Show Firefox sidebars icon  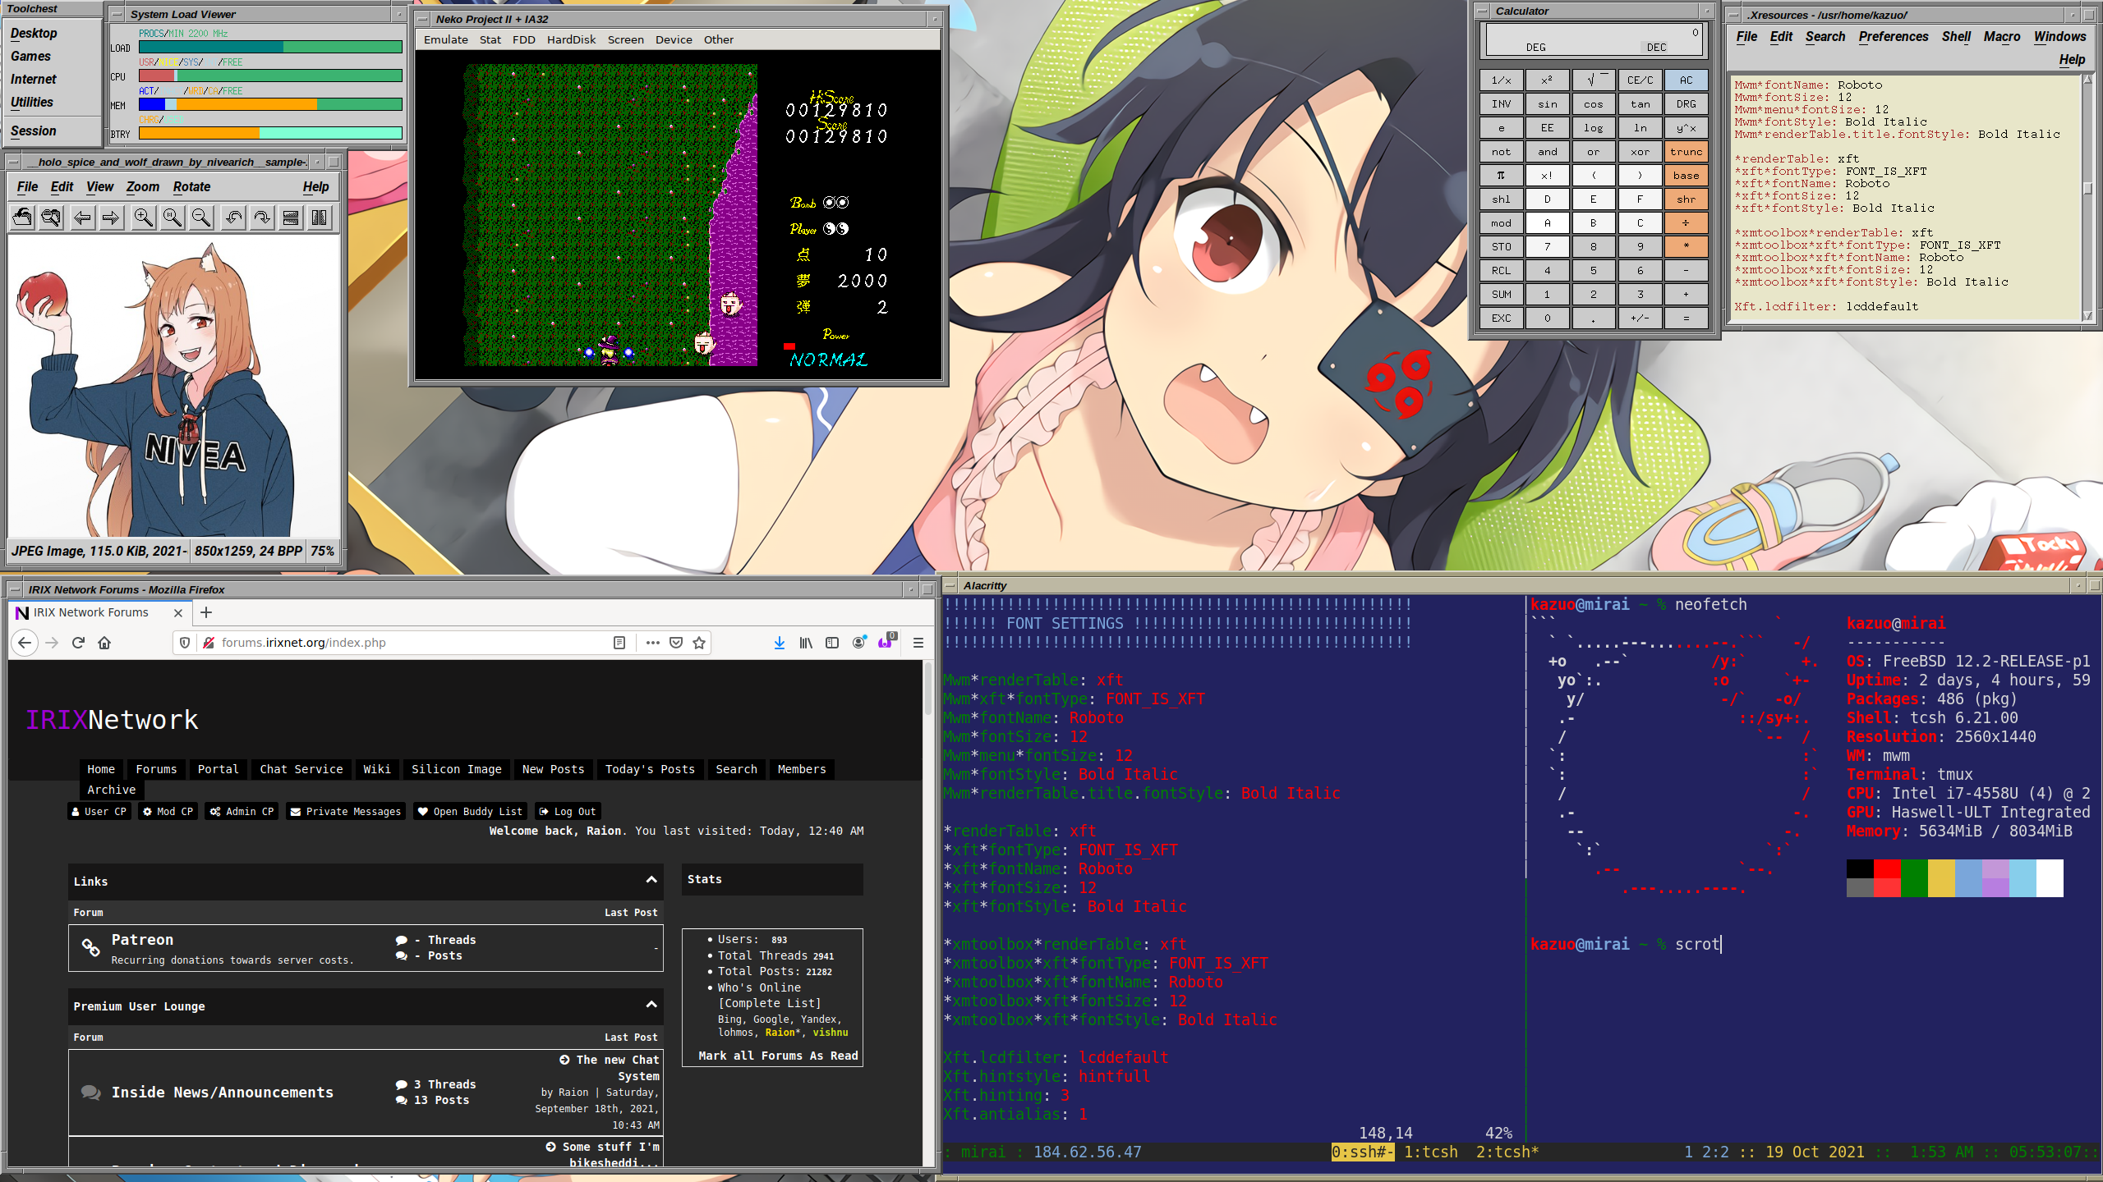click(832, 643)
